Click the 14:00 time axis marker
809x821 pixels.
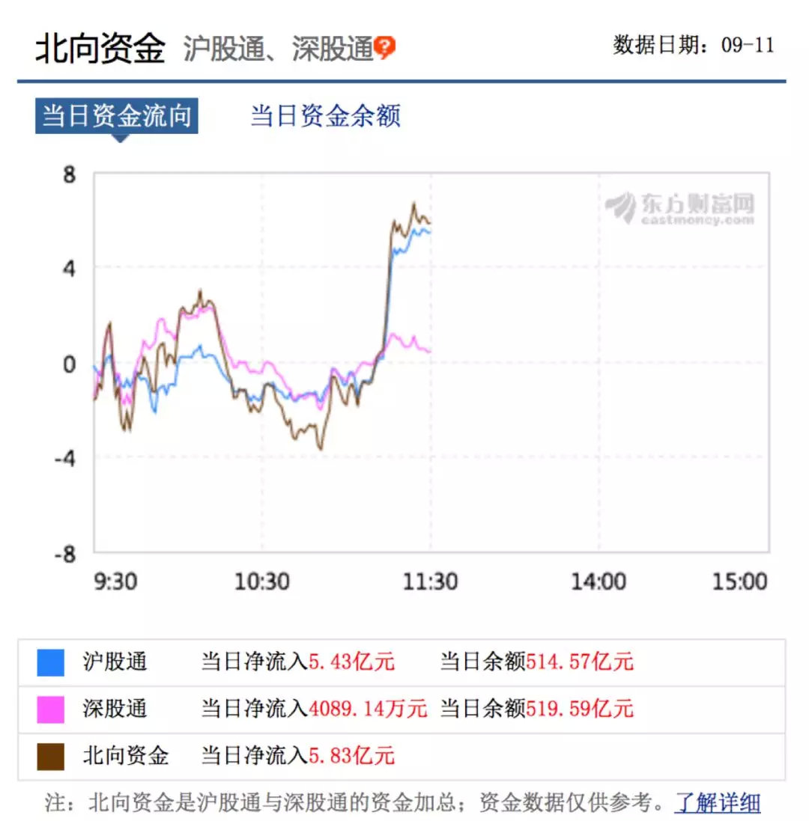tap(599, 582)
